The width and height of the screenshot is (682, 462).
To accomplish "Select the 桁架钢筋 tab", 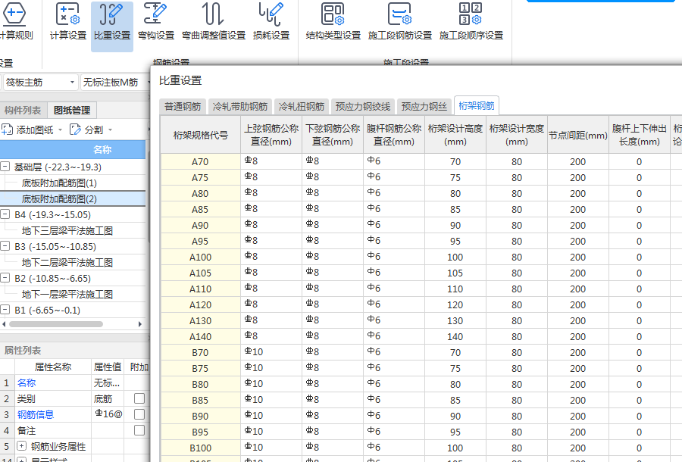I will click(477, 105).
